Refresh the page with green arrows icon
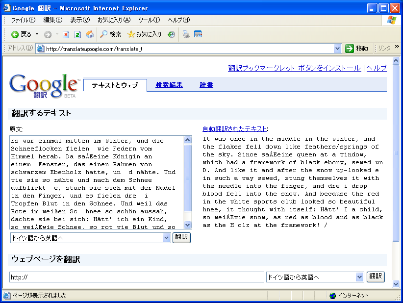 (x=77, y=34)
